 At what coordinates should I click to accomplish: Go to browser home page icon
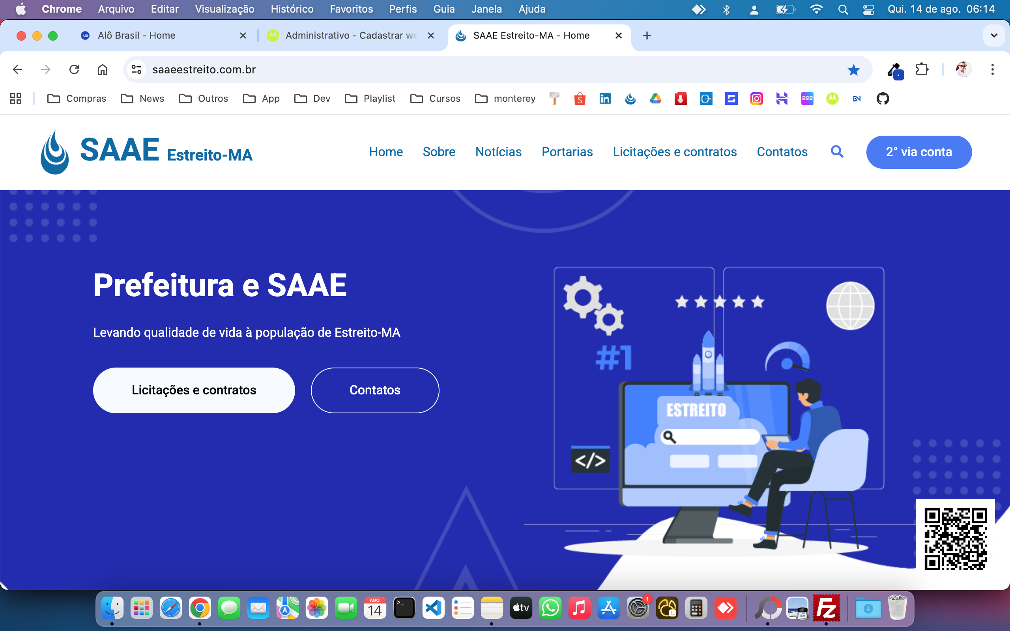(102, 70)
